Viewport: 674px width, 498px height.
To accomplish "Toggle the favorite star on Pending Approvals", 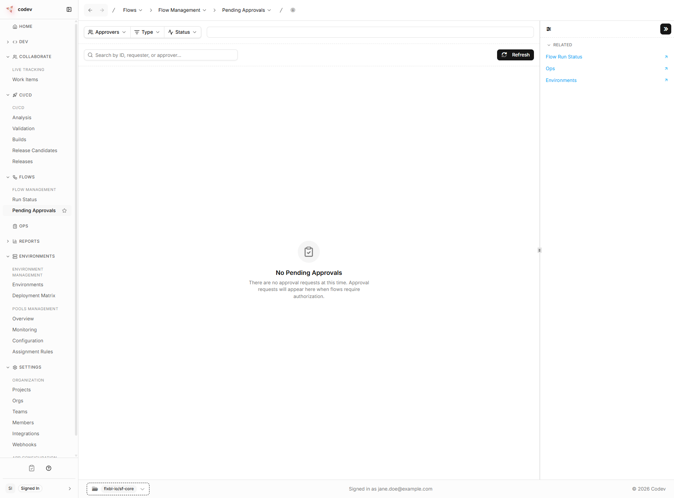I will click(x=64, y=211).
